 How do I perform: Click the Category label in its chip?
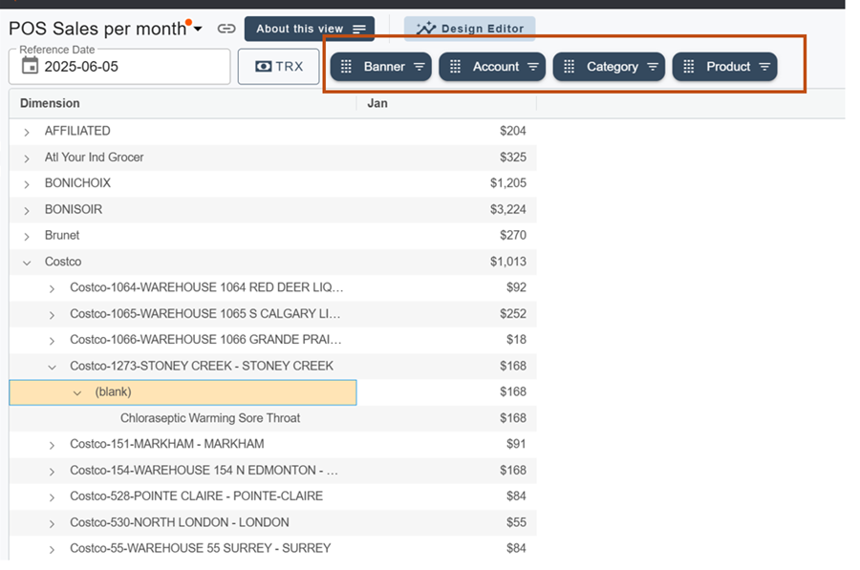(613, 67)
